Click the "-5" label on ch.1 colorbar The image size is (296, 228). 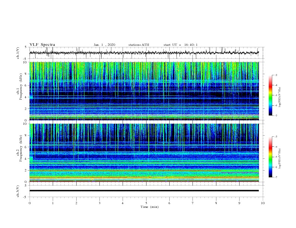[x=276, y=95]
